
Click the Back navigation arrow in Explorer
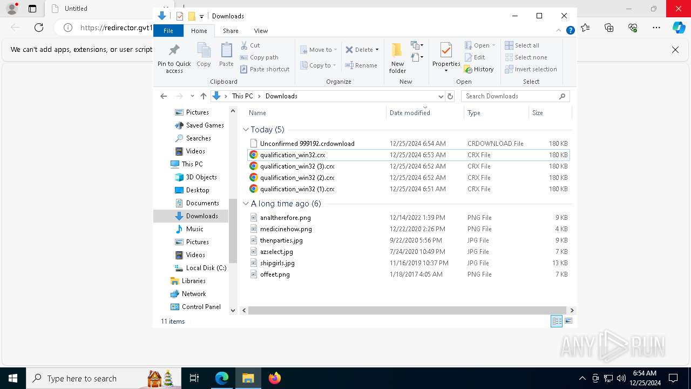tap(164, 96)
